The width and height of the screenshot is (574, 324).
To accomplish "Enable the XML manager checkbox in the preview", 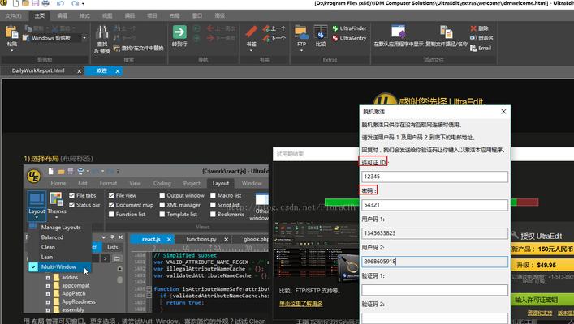I will 162,205.
